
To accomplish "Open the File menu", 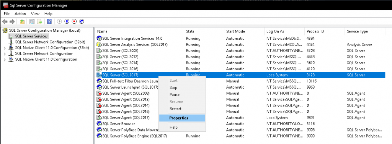I will point(7,14).
